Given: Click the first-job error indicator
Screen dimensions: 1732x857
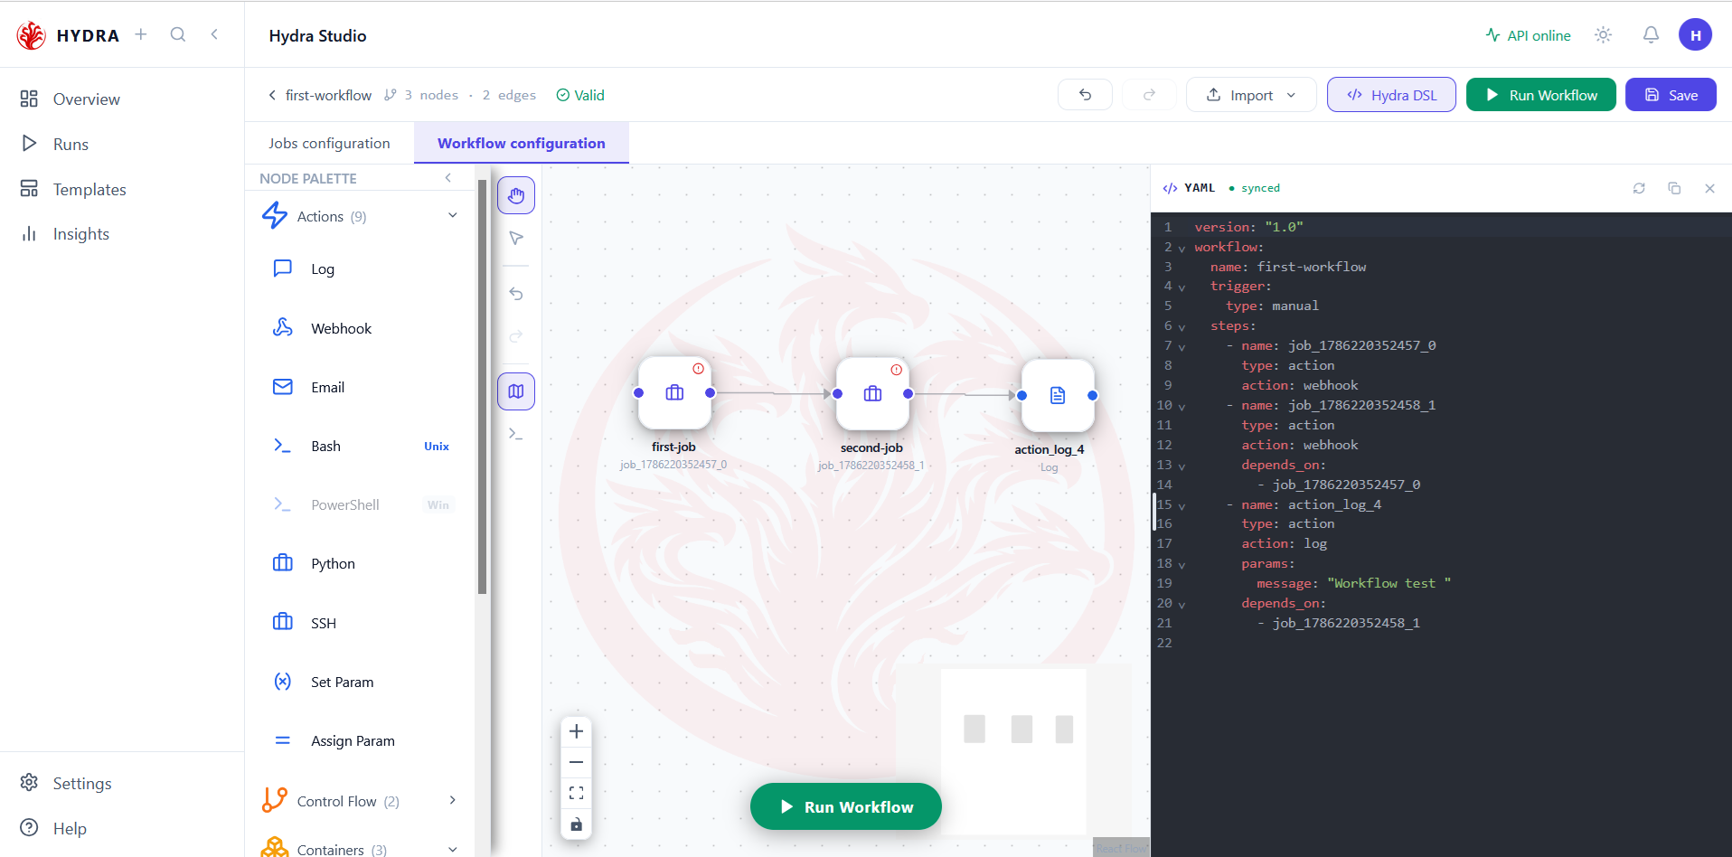Looking at the screenshot, I should (x=698, y=369).
